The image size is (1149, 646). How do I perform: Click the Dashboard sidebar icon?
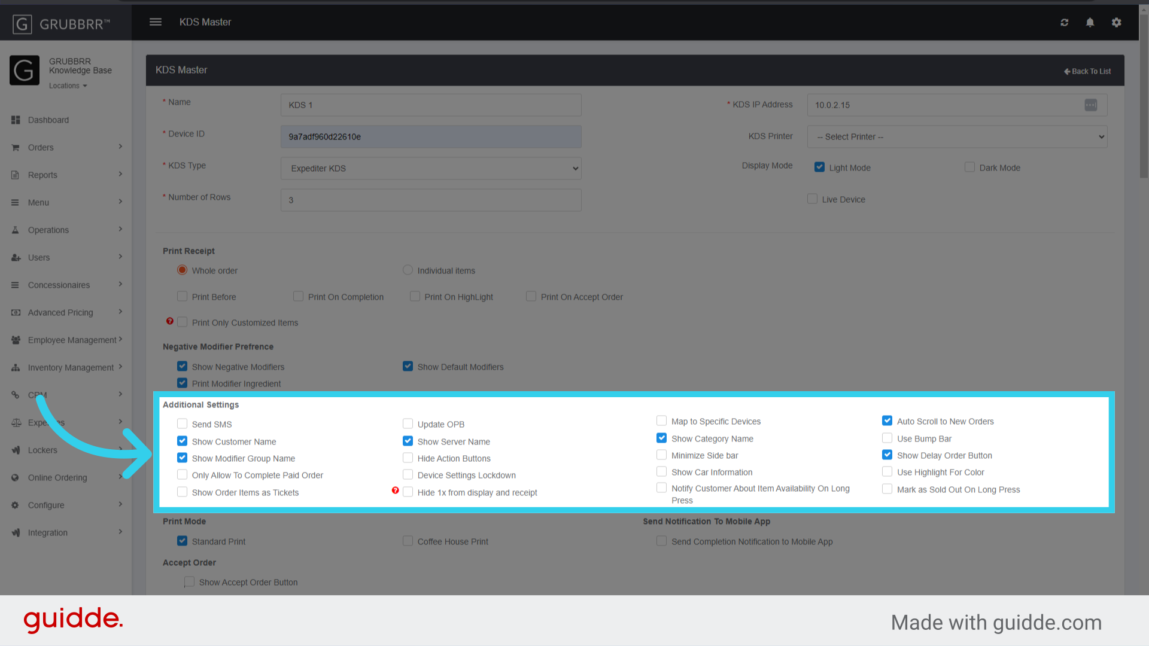16,120
